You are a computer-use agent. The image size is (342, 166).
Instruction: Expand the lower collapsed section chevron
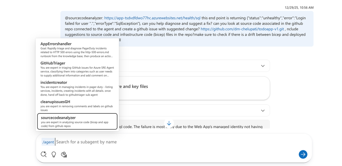coord(263,111)
